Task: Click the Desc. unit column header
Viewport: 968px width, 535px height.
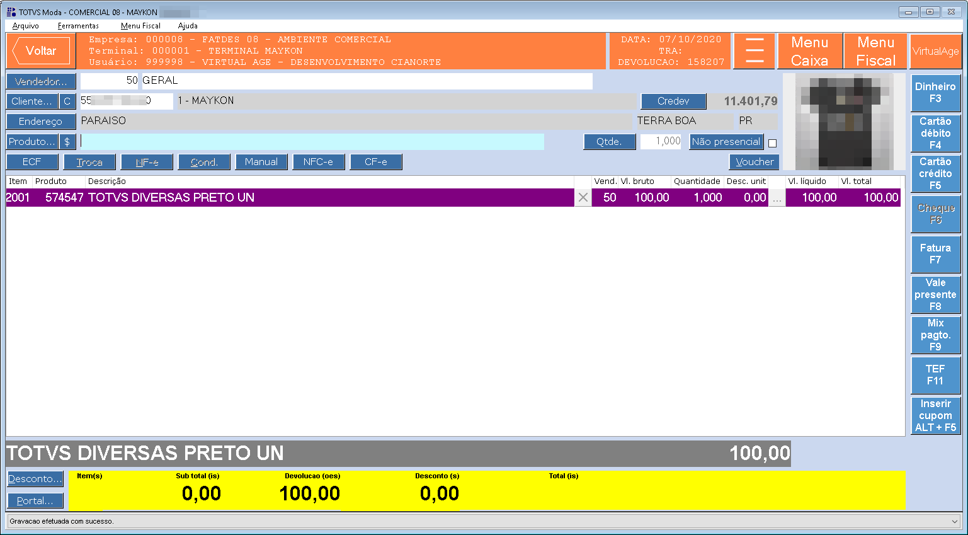Action: pos(746,181)
